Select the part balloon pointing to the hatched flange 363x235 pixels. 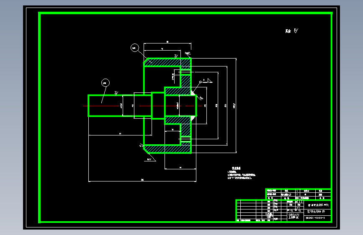coord(135,48)
